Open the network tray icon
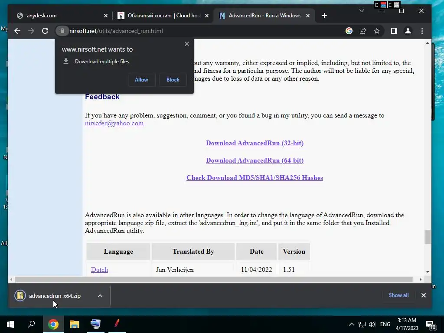This screenshot has height=333, width=444. coord(362,324)
